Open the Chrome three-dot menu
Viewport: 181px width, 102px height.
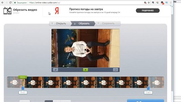coord(171,3)
